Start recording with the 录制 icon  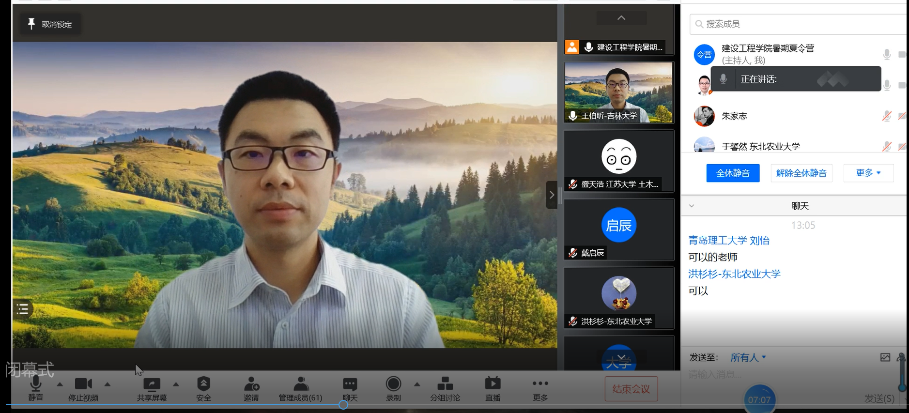[x=393, y=384]
